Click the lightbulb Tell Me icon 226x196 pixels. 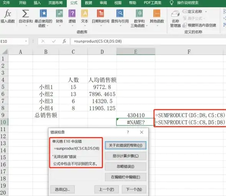click(x=171, y=3)
